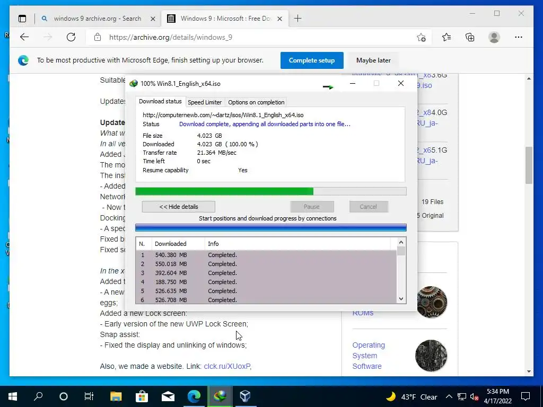Open the Favorites list icon
The image size is (543, 407).
[446, 37]
